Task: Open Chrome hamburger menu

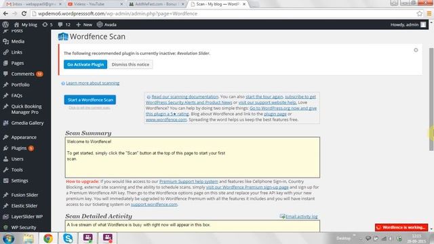Action: 429,14
